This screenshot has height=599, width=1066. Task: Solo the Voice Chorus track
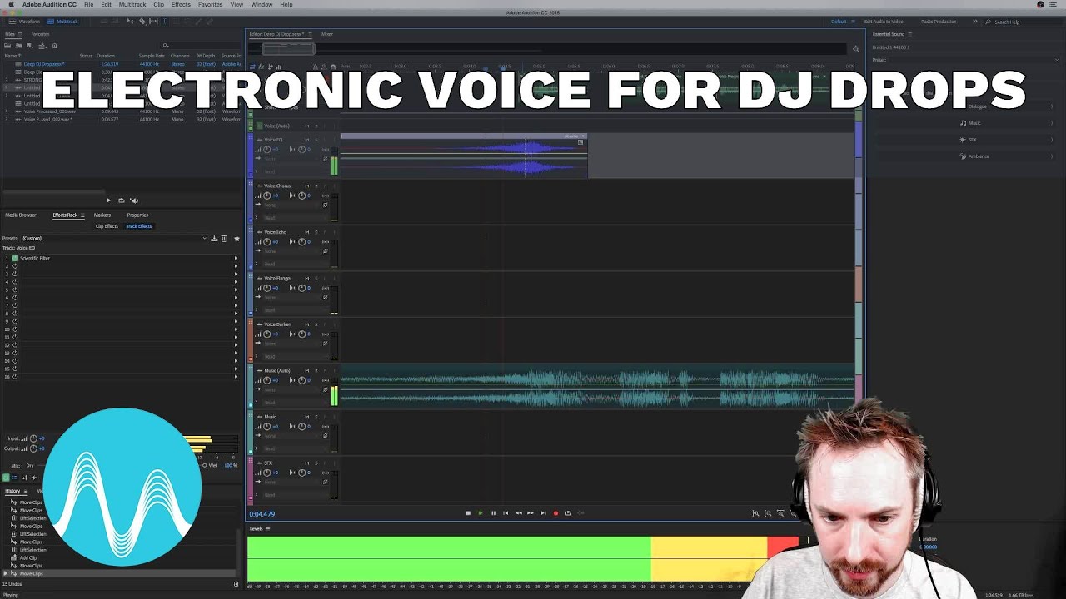coord(316,186)
